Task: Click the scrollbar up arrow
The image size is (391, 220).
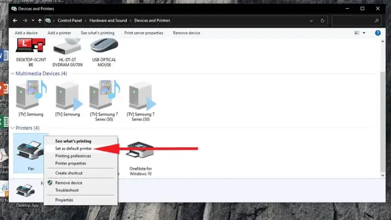Action: (382, 42)
